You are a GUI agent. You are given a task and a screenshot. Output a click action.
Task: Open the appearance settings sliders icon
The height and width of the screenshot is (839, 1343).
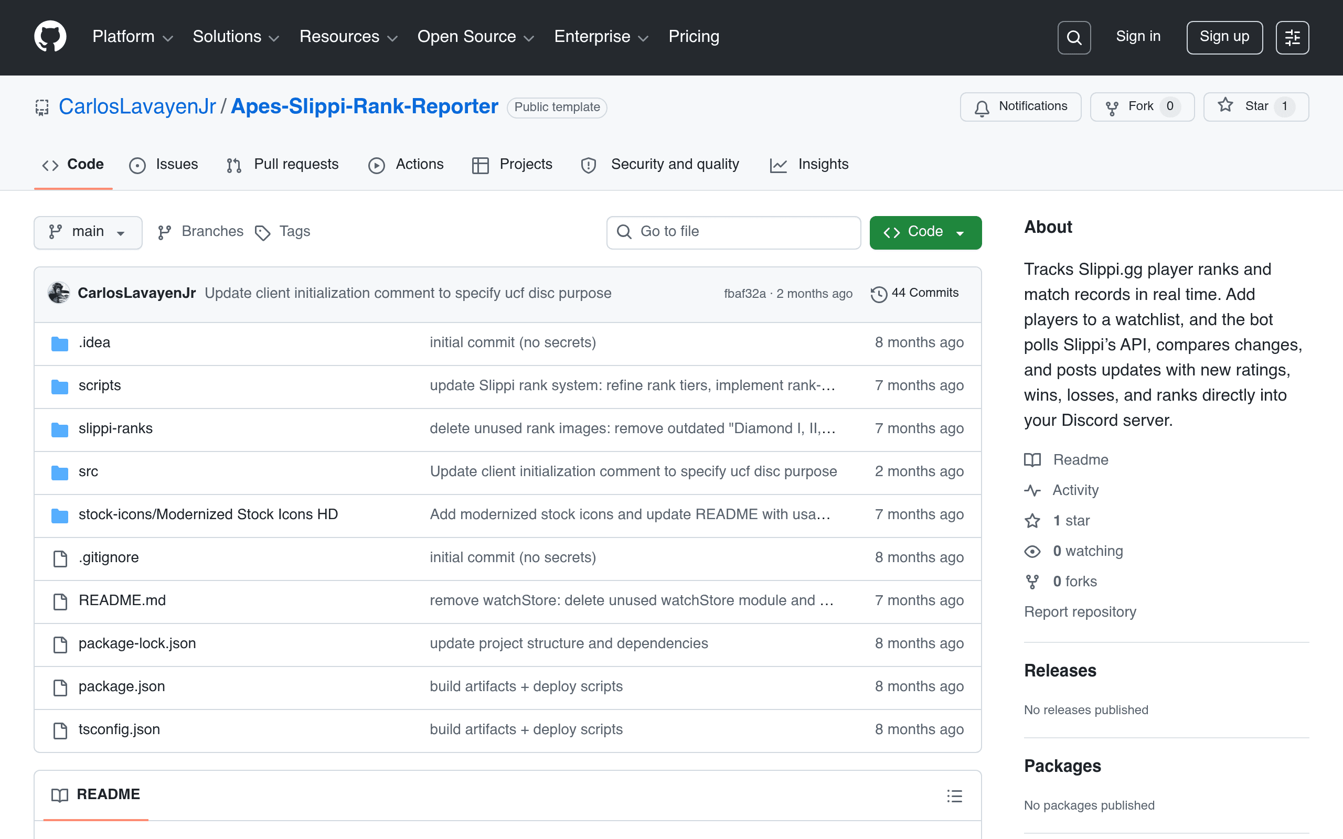(x=1292, y=38)
